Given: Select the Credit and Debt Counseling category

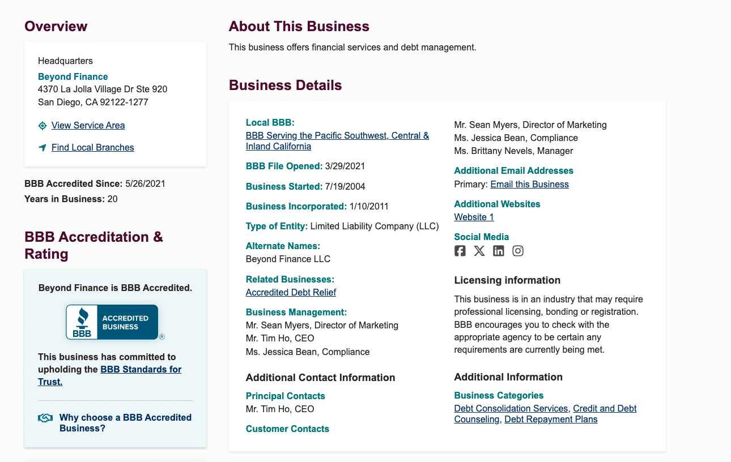Looking at the screenshot, I should coord(605,409).
